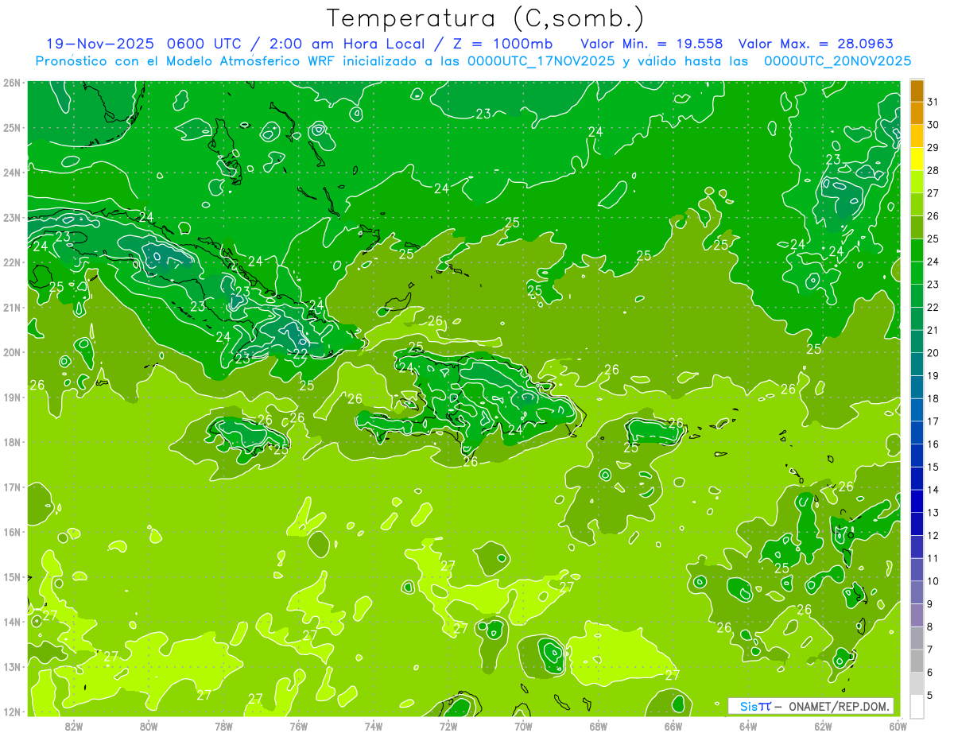This screenshot has width=954, height=737.
Task: Click the "31" color scale label
Action: [x=933, y=102]
